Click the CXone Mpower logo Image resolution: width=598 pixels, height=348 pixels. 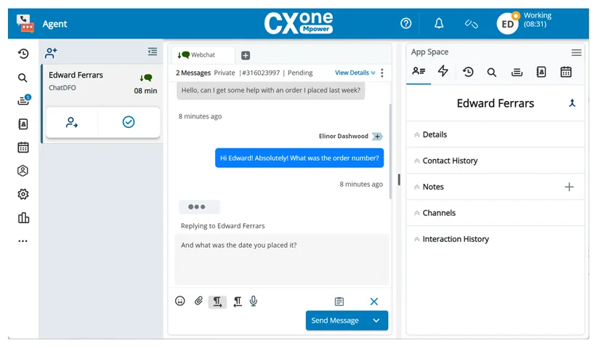point(298,23)
